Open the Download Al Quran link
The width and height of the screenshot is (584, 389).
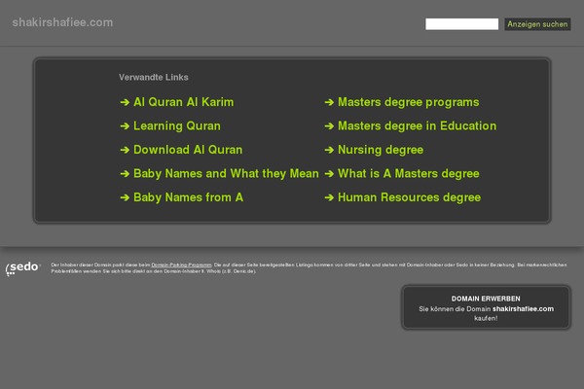[188, 150]
